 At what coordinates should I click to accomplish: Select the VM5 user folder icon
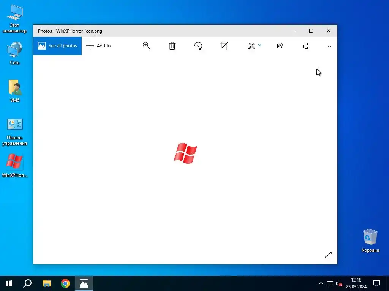[x=15, y=91]
